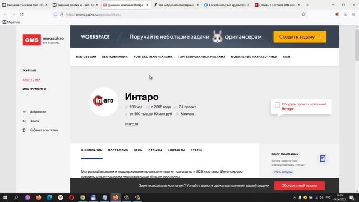Open a new browser tab with plus
This screenshot has width=359, height=202.
point(307,5)
